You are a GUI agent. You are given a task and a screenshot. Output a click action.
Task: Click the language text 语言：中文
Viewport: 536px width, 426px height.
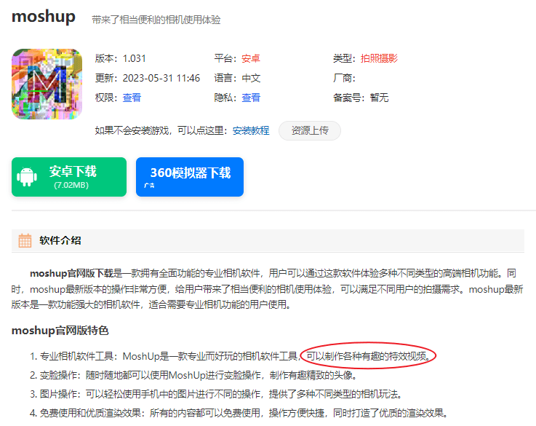(237, 79)
